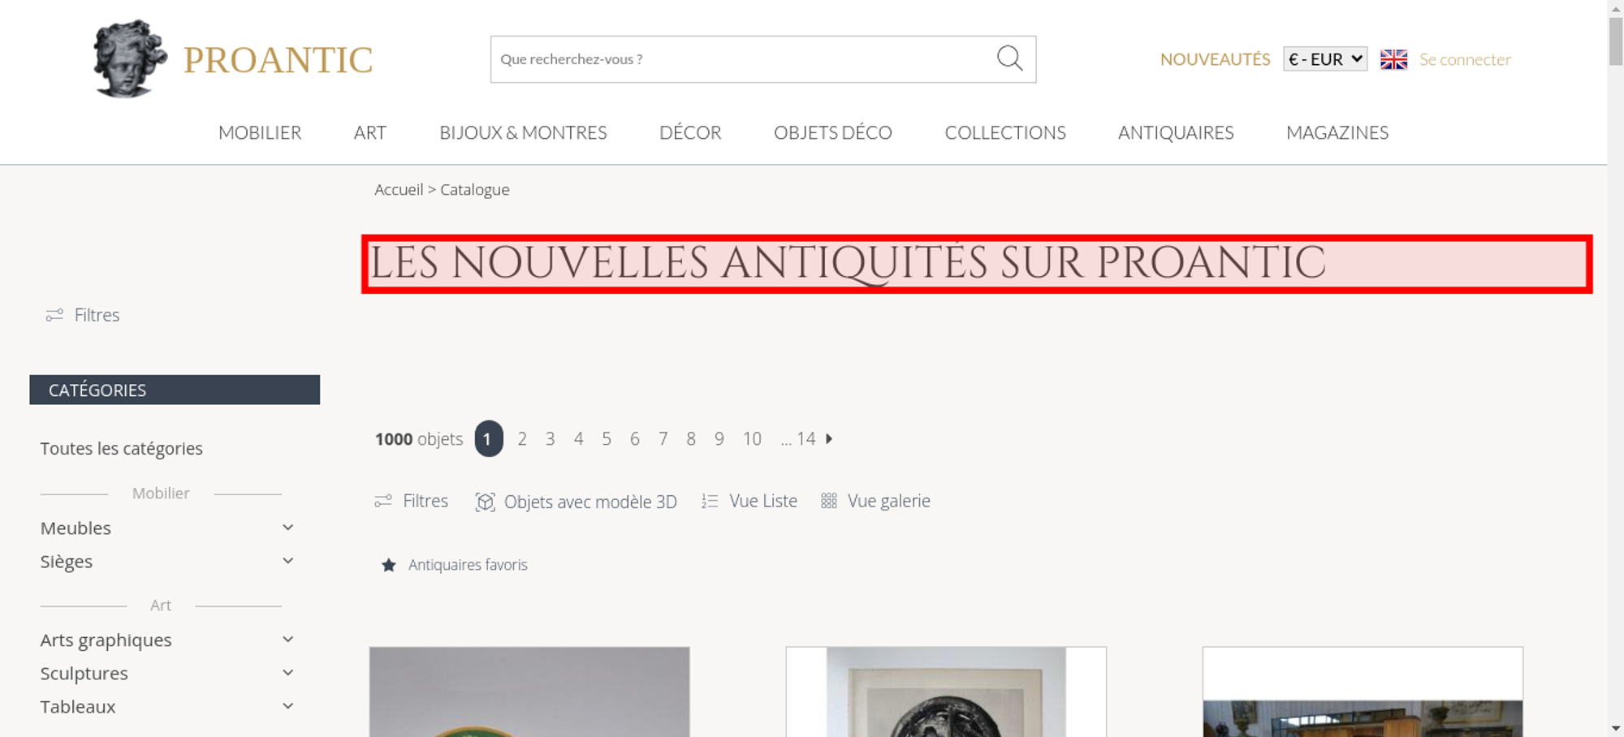Viewport: 1624px width, 737px height.
Task: Go to next page arrow
Action: tap(829, 438)
